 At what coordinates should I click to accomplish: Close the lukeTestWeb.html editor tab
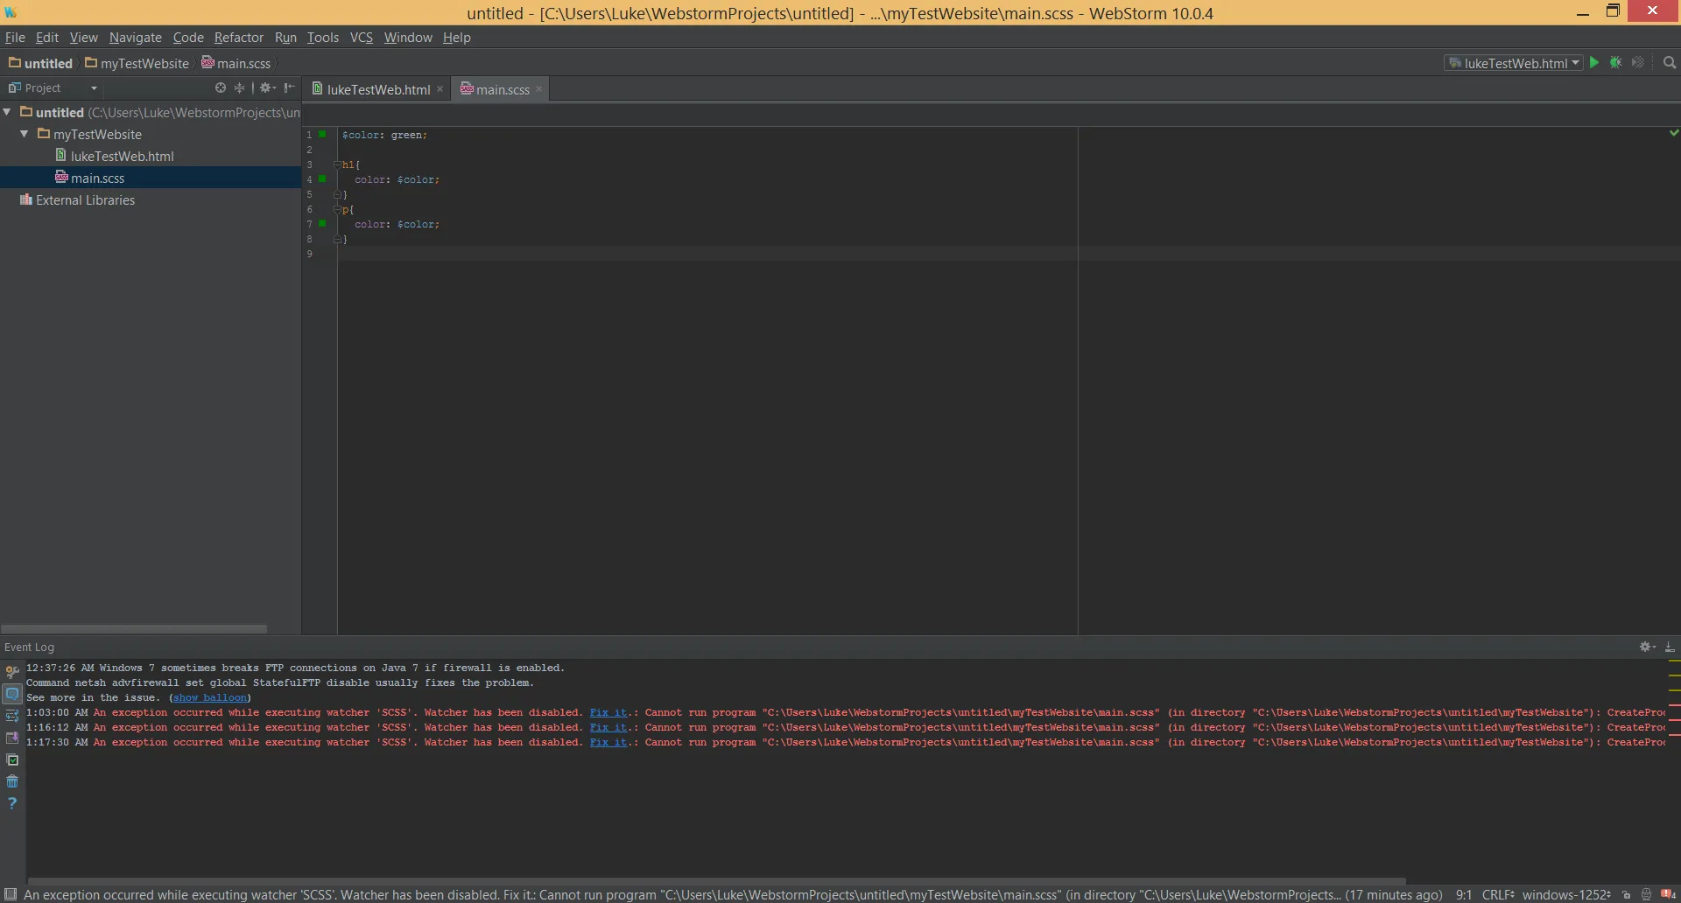440,89
